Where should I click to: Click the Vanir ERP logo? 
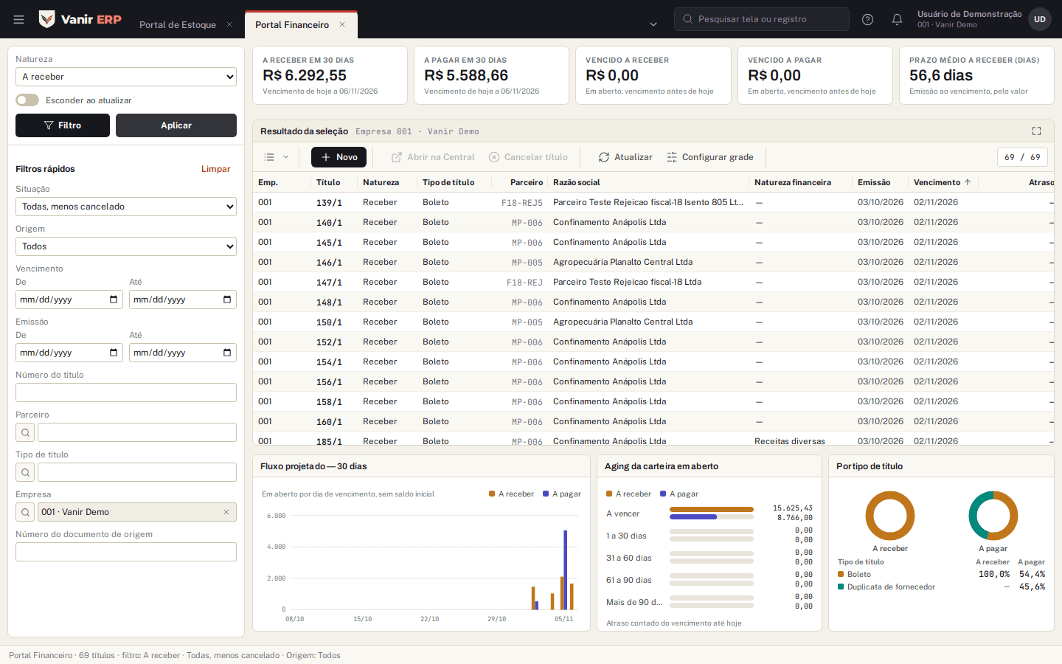pyautogui.click(x=80, y=19)
